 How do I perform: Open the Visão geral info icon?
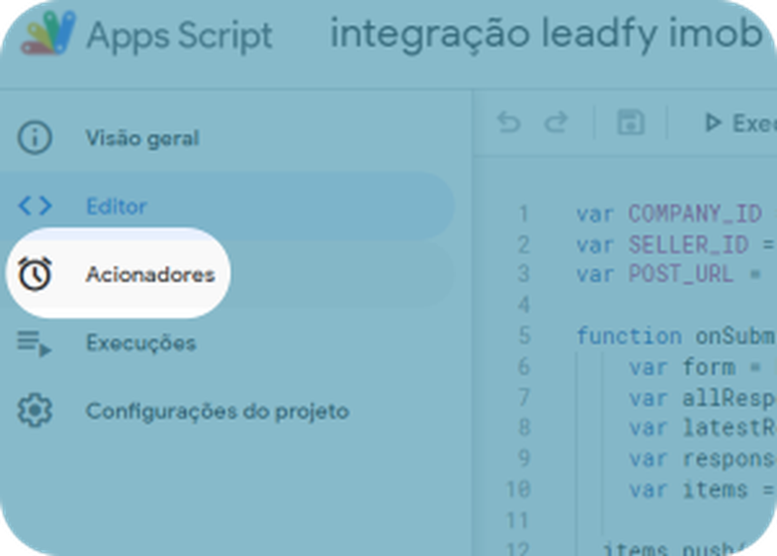coord(35,138)
